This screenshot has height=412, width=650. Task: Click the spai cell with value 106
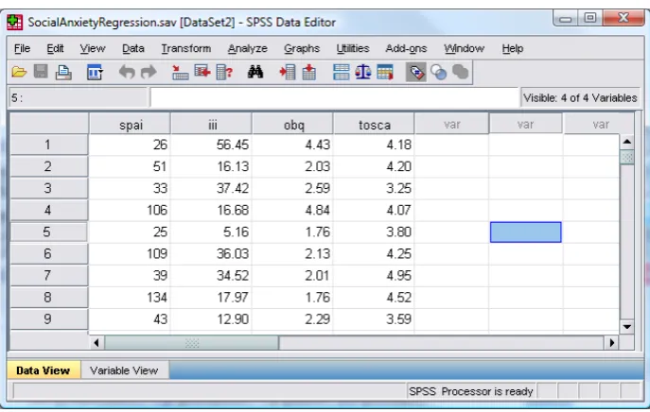[130, 210]
